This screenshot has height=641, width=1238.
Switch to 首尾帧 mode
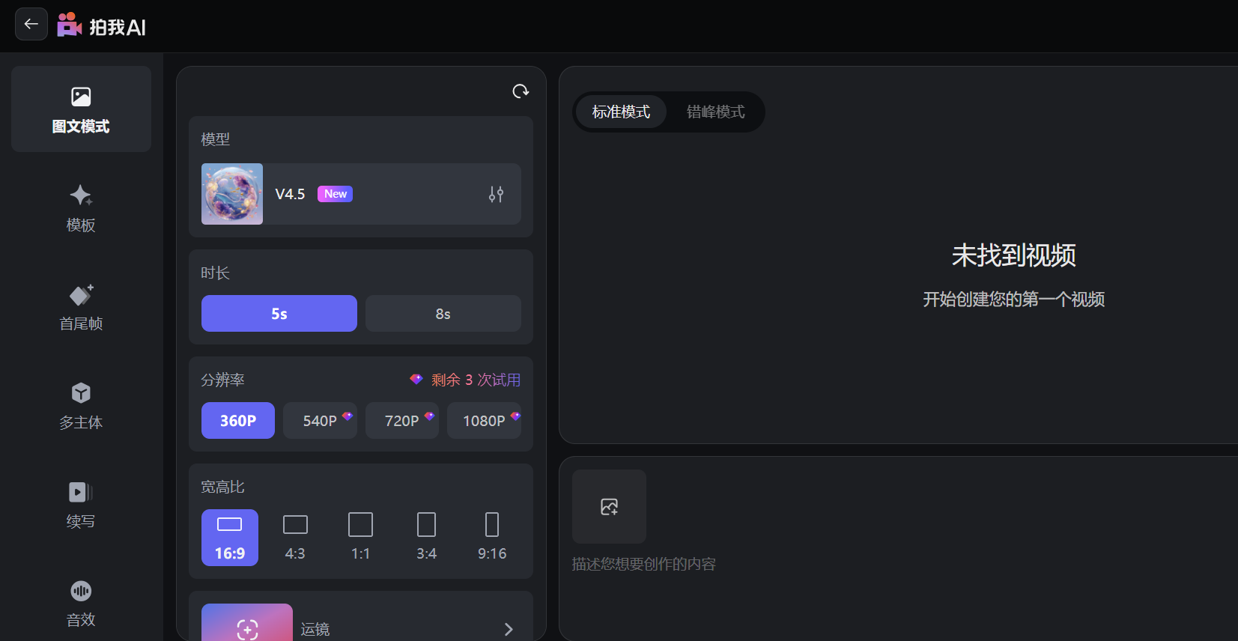pyautogui.click(x=81, y=308)
